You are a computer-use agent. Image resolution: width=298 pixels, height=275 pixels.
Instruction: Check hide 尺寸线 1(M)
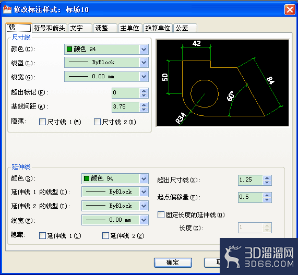point(42,122)
